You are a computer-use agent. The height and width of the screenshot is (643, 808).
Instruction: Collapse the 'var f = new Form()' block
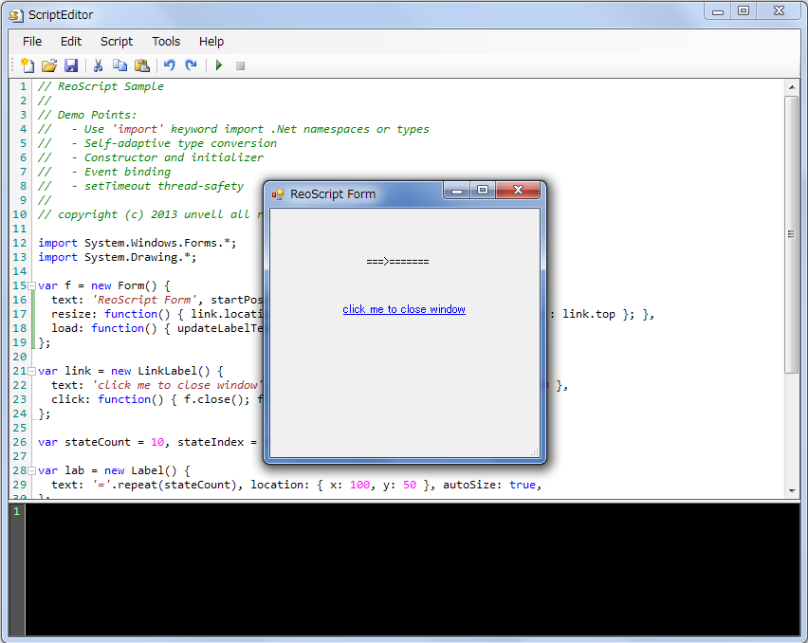[x=32, y=286]
